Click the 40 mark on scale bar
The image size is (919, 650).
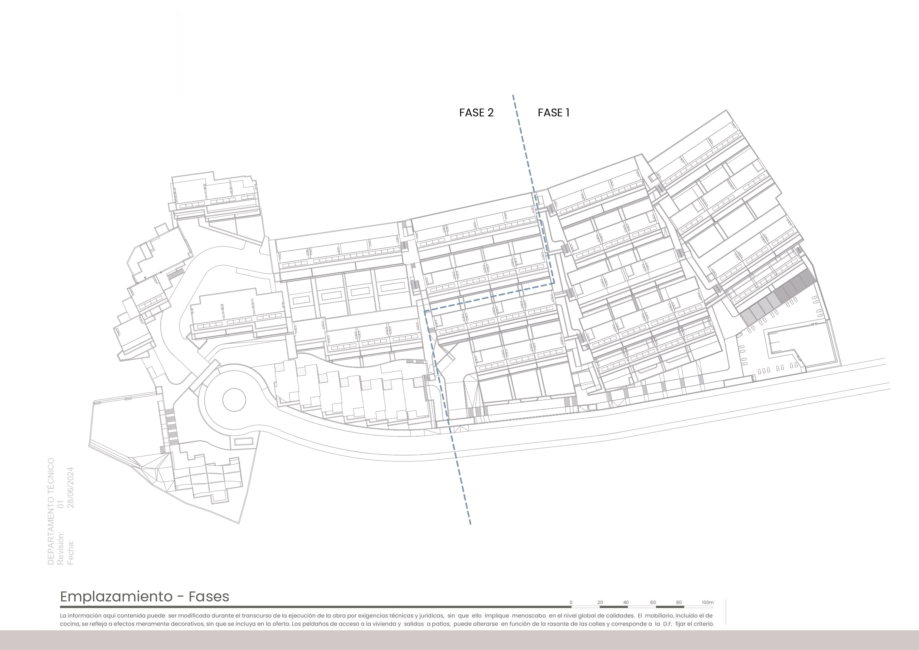pos(626,602)
